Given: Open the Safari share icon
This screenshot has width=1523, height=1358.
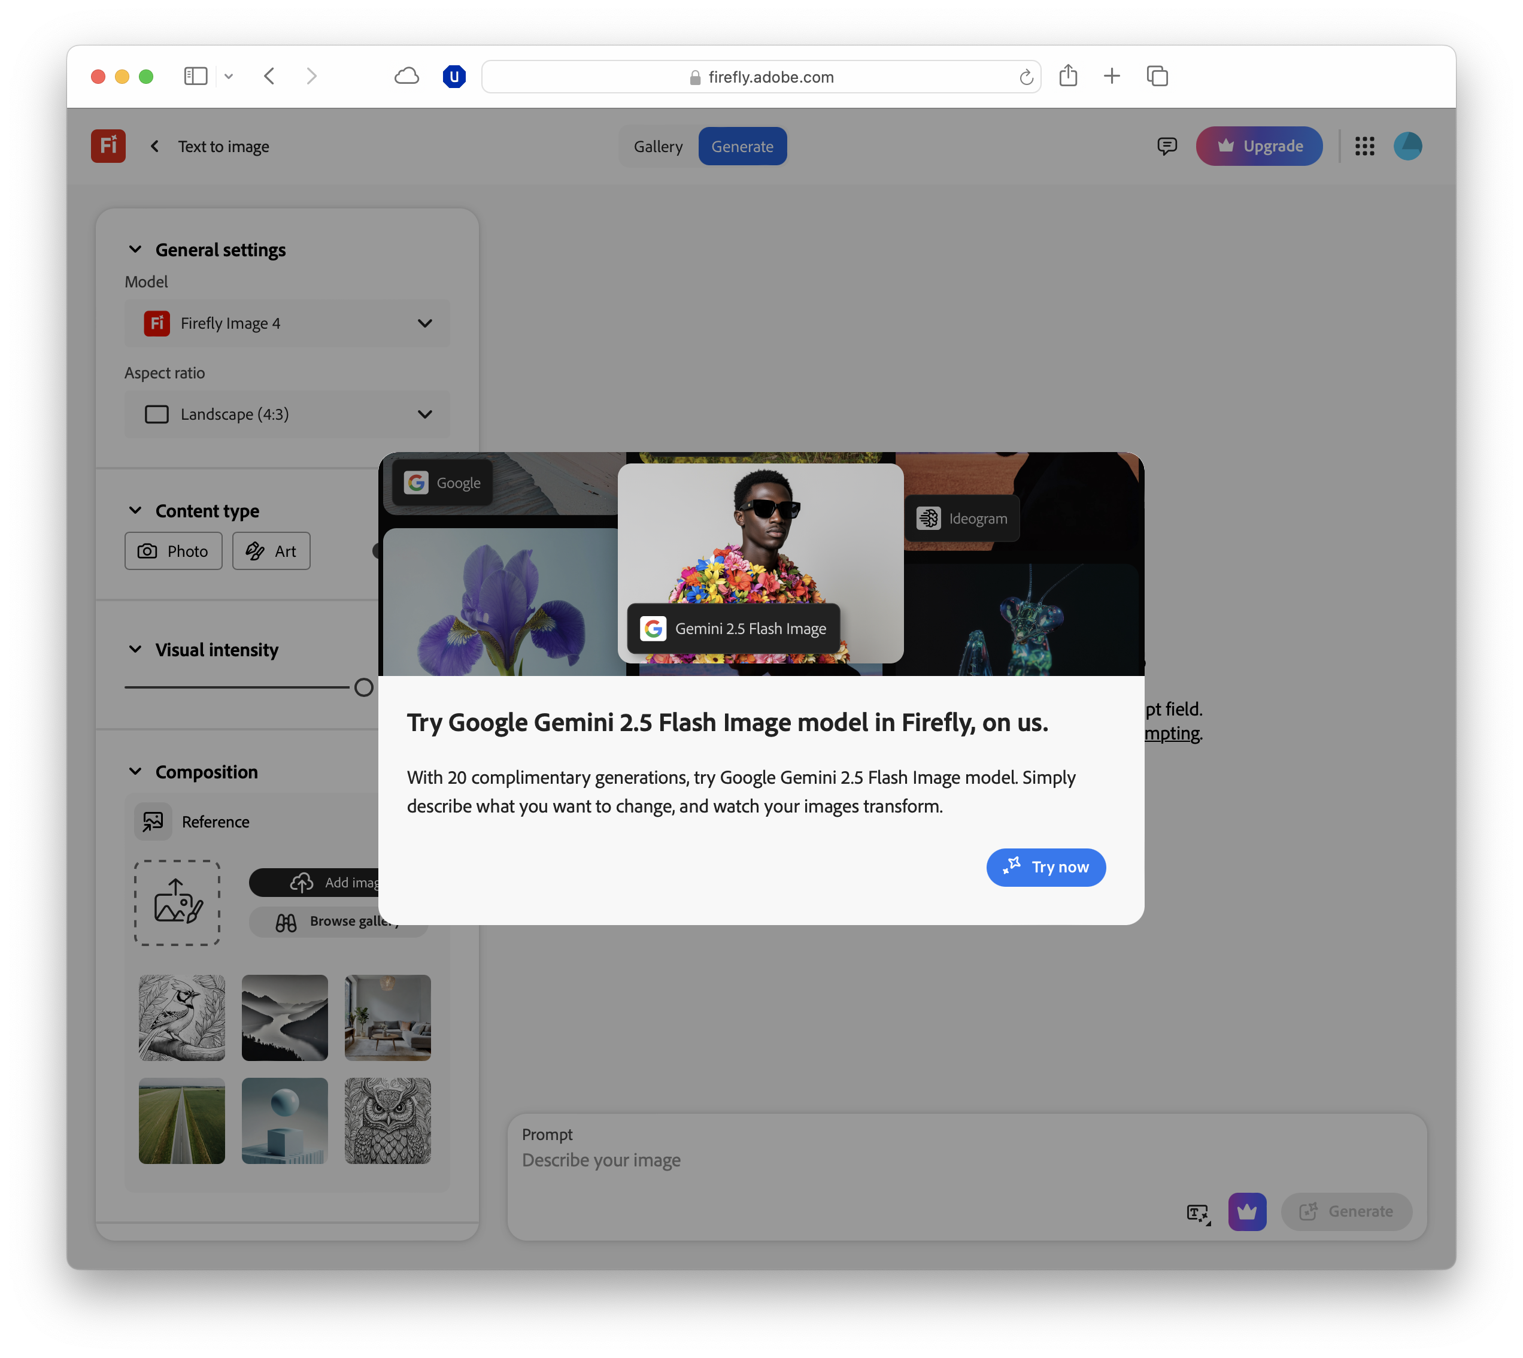Looking at the screenshot, I should (x=1068, y=75).
